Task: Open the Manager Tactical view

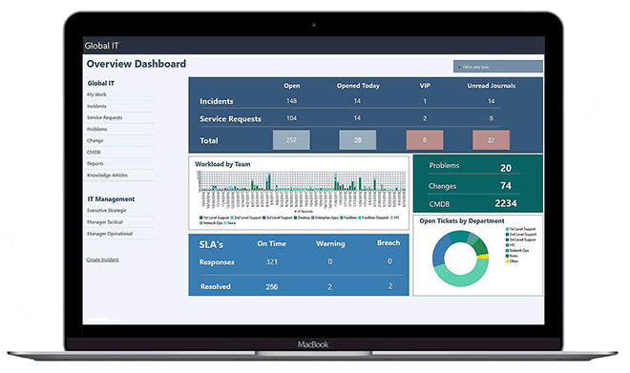Action: (105, 222)
